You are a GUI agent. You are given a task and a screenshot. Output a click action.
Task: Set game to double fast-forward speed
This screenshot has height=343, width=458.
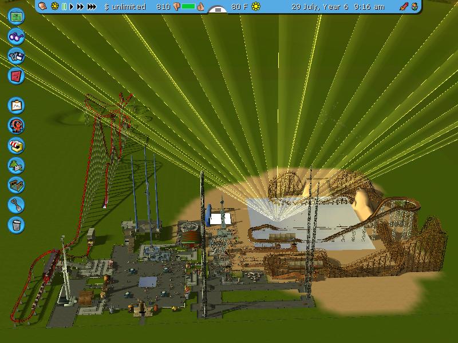[80, 6]
